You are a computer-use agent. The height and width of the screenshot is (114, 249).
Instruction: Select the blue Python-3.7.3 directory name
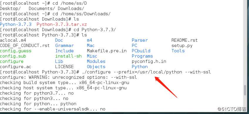(16, 24)
